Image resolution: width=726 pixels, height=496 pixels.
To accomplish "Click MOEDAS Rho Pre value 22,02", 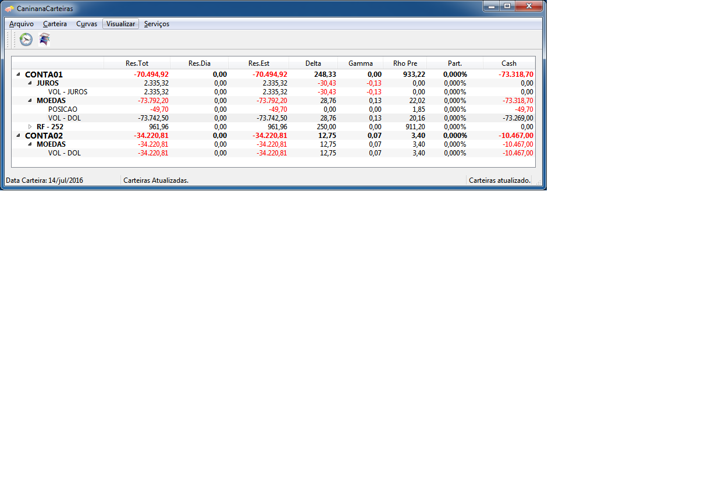I will pos(417,101).
